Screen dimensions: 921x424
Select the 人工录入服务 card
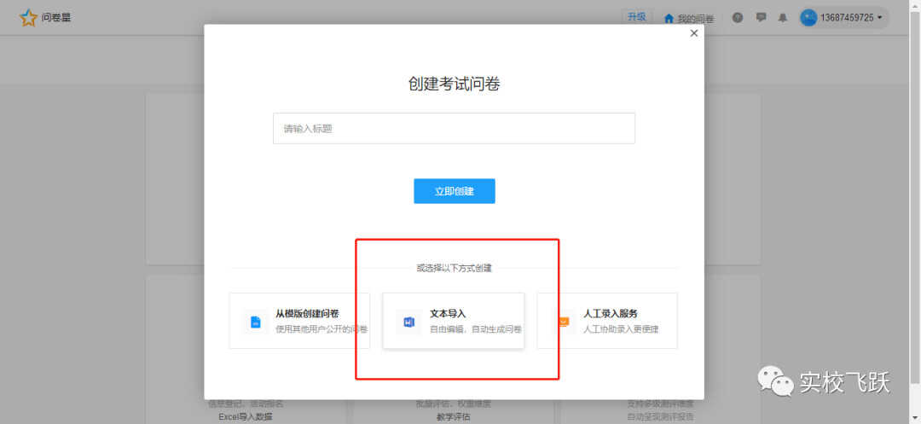click(x=607, y=321)
